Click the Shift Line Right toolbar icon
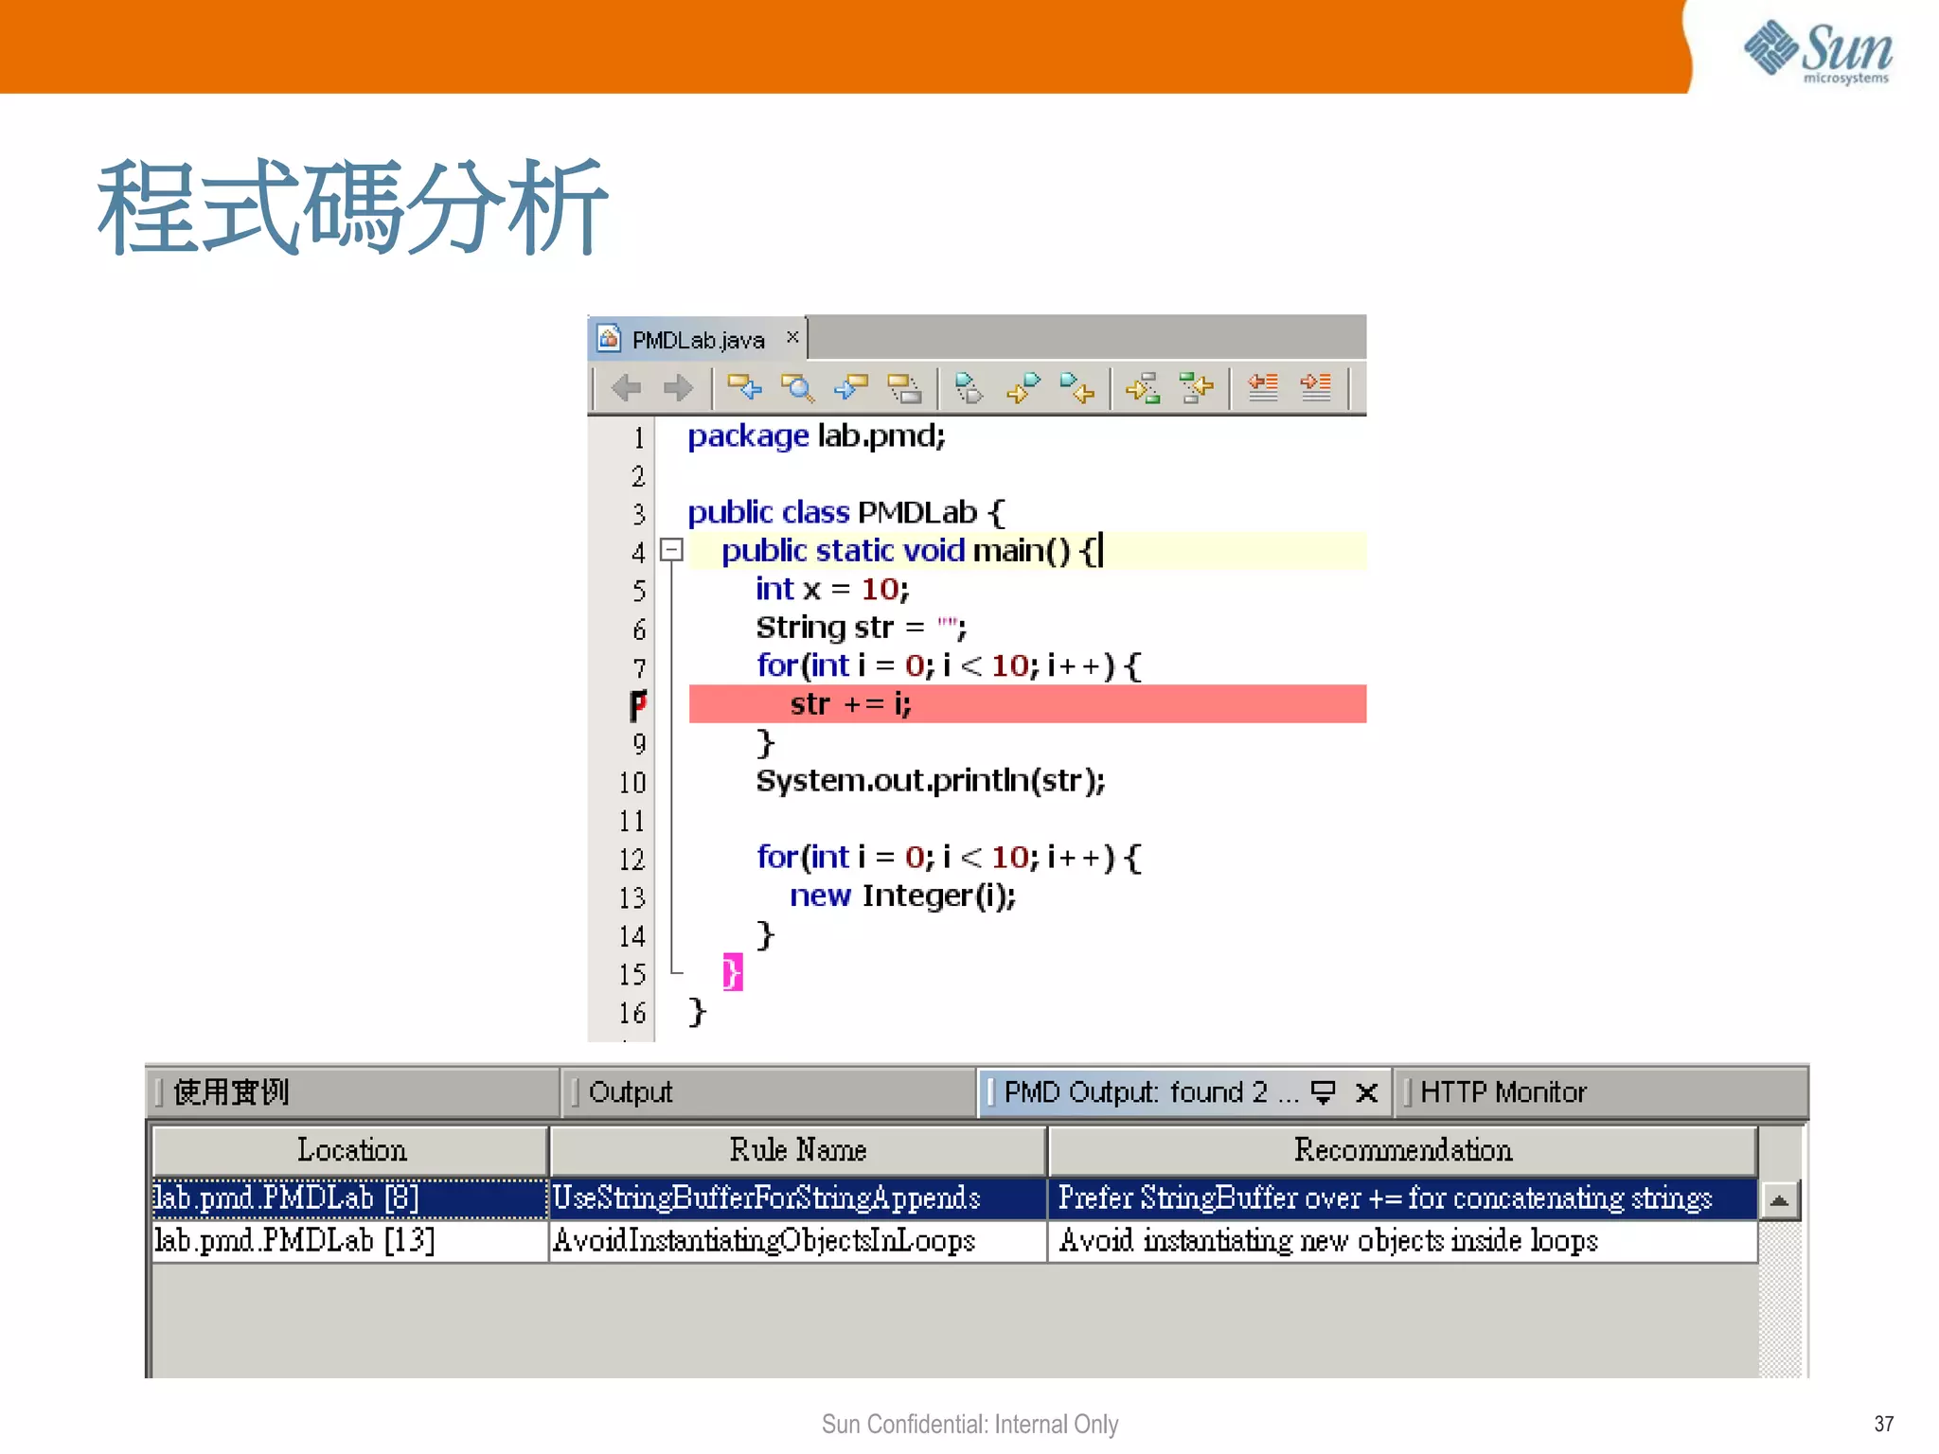1939x1454 pixels. [x=1315, y=387]
